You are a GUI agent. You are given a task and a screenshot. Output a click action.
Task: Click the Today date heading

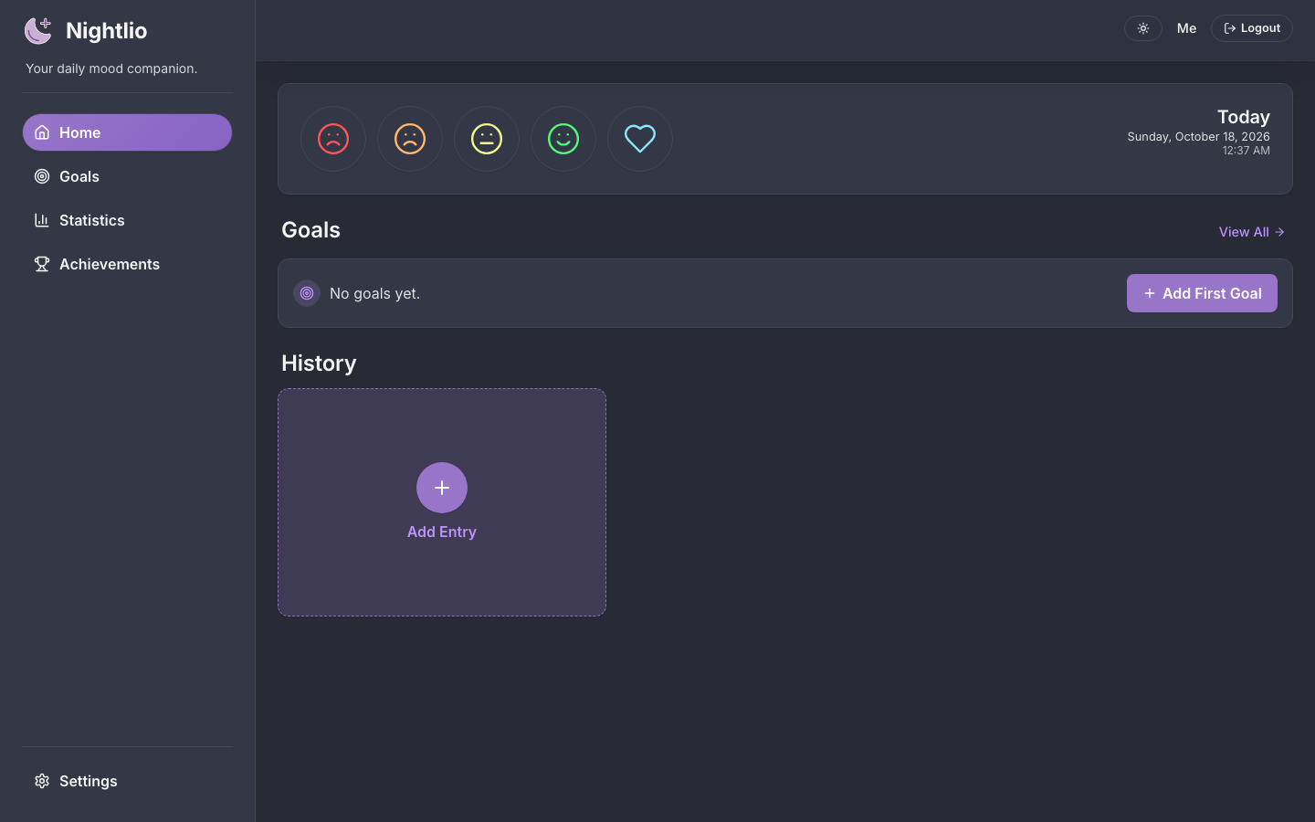(1244, 117)
